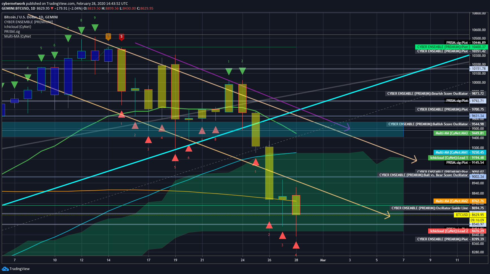Select the Ichicloud {CyNet} legend entry

(18, 27)
